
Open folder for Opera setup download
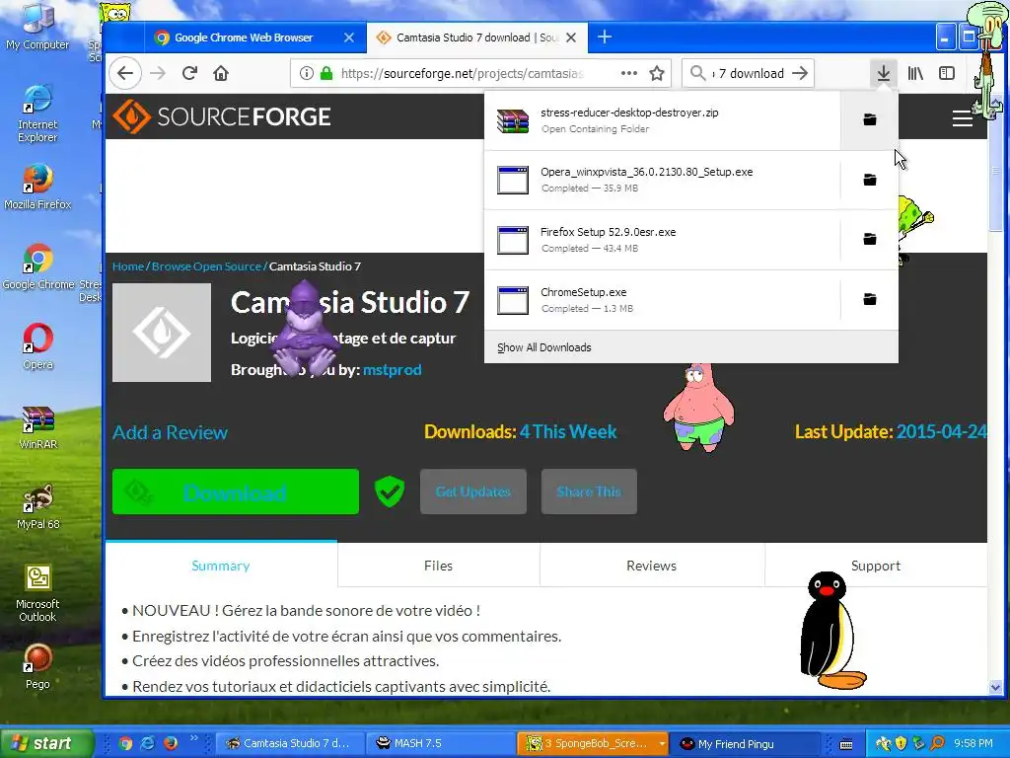point(870,180)
